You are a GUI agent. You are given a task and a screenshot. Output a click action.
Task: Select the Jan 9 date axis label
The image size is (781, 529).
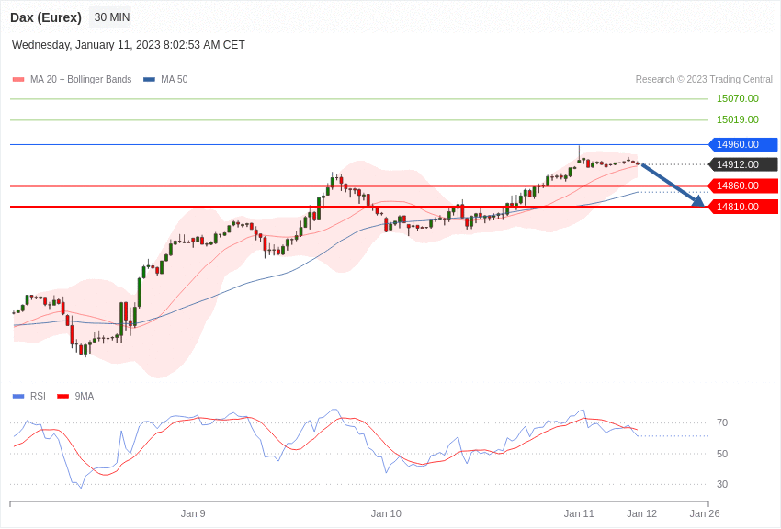coord(193,513)
